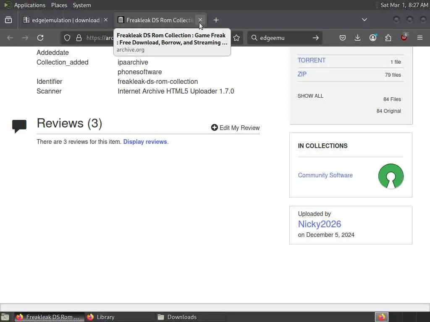Viewport: 430px width, 322px height.
Task: Go forward one page
Action: (25, 38)
